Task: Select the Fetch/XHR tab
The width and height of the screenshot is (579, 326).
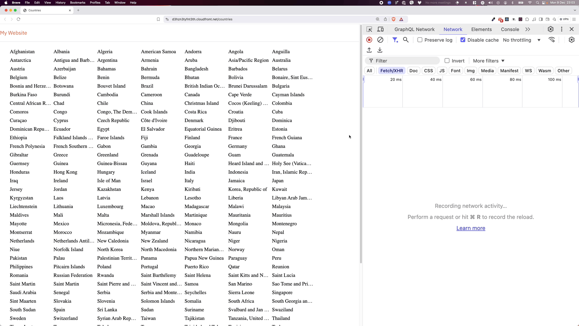Action: pyautogui.click(x=391, y=70)
